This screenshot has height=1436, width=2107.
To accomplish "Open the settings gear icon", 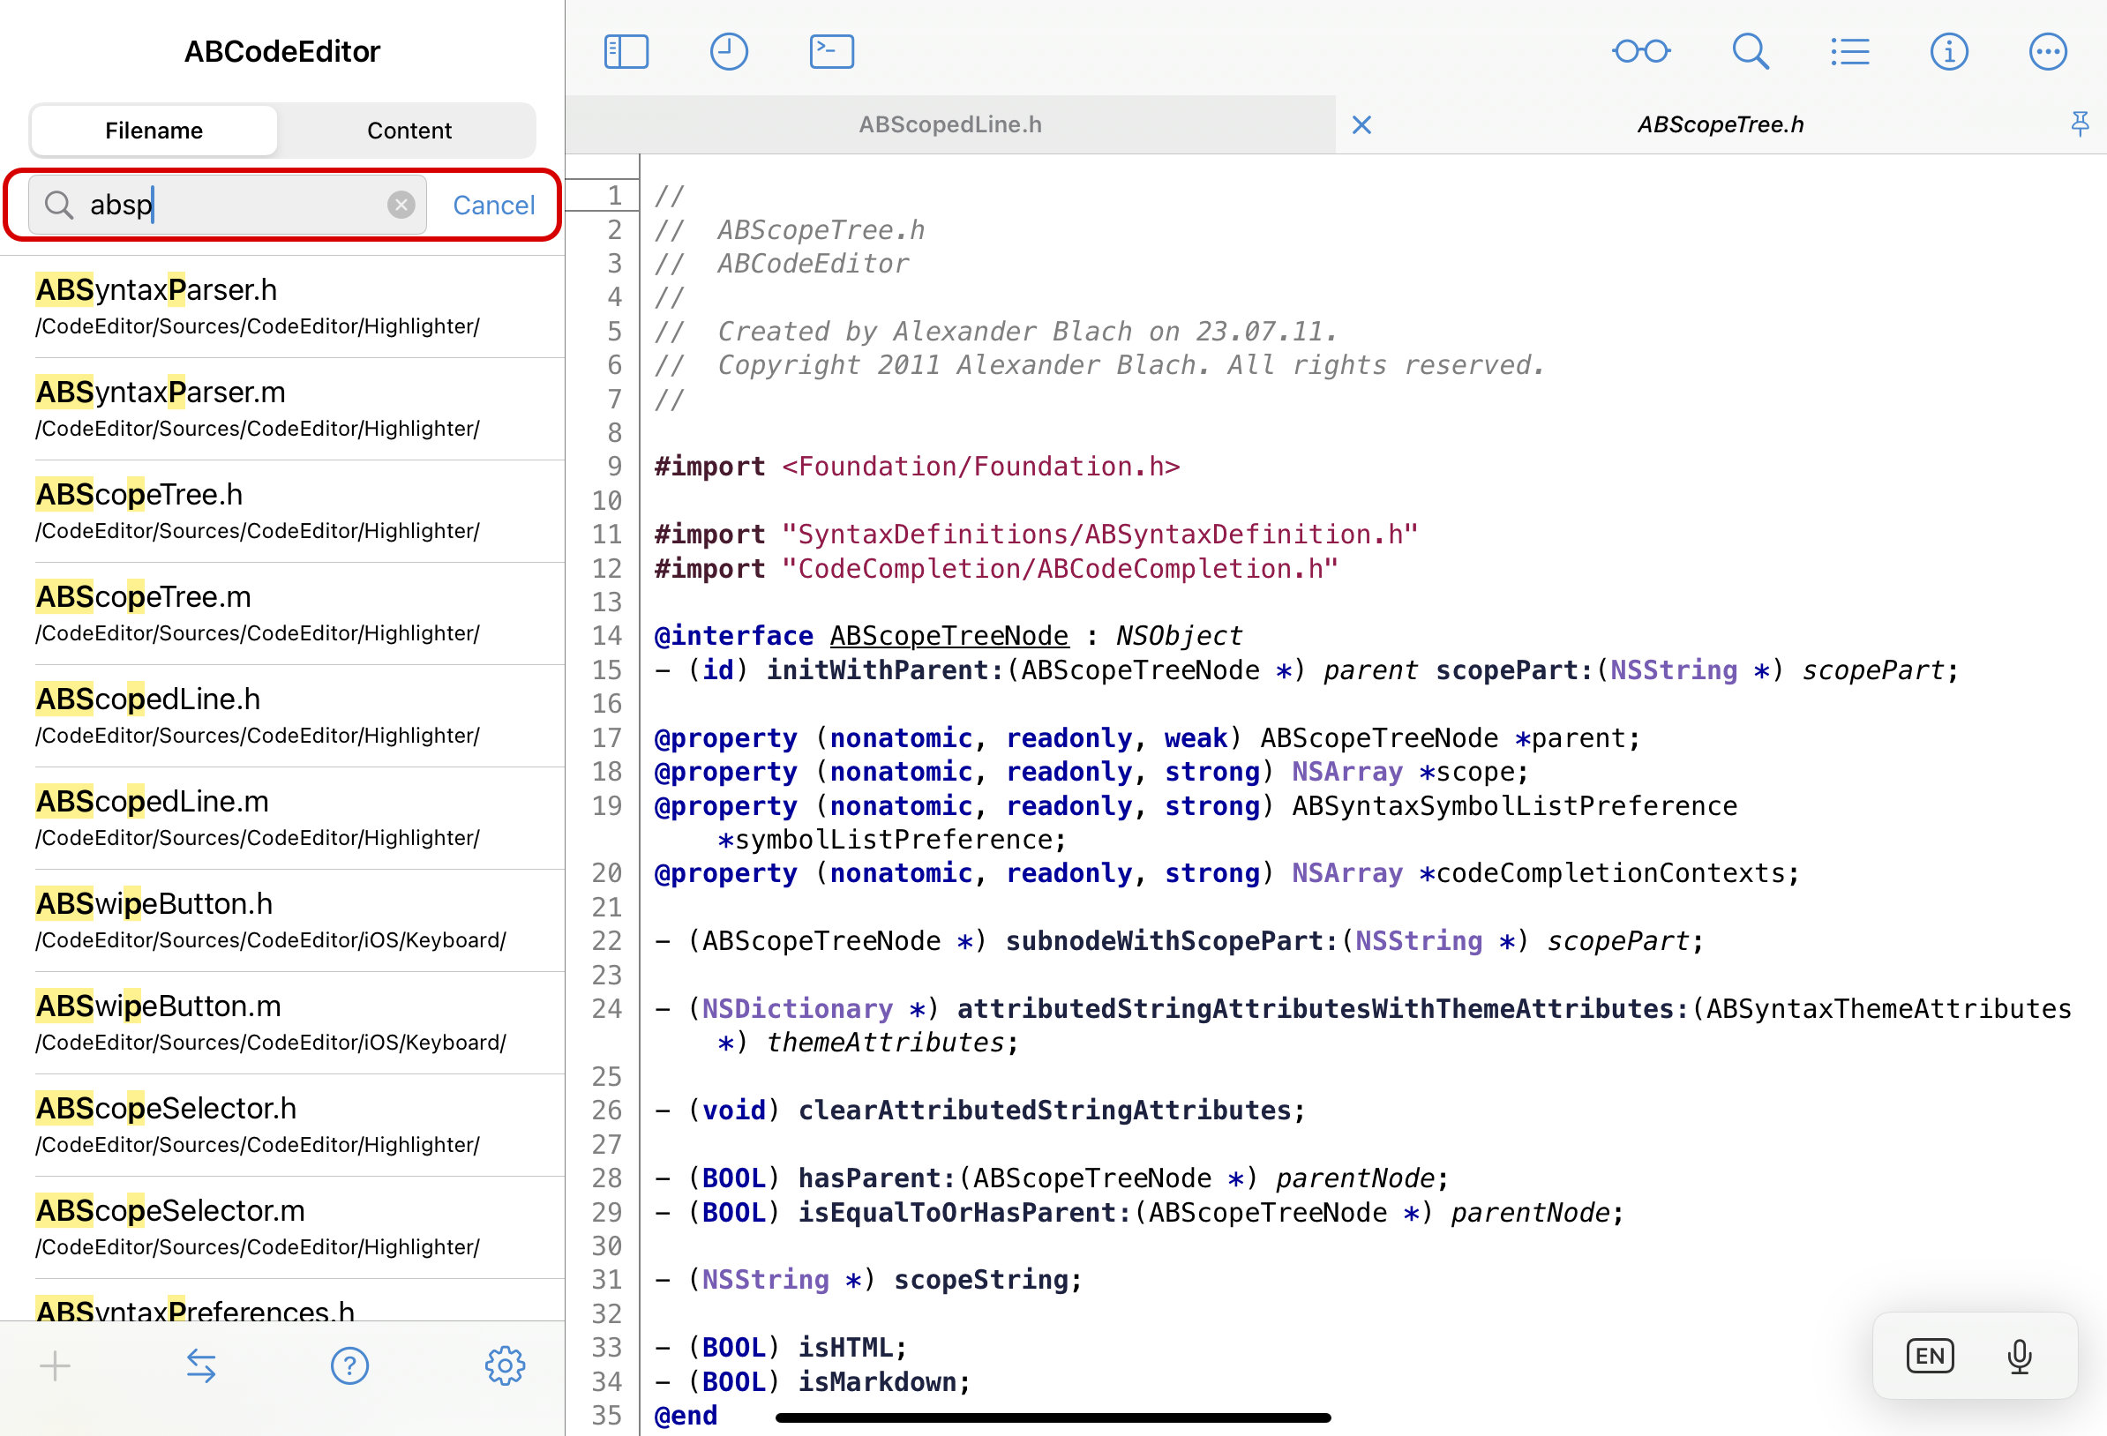I will (505, 1365).
